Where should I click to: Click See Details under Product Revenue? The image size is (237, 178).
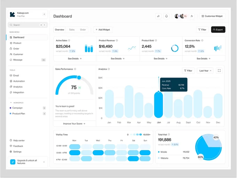[x=117, y=59]
